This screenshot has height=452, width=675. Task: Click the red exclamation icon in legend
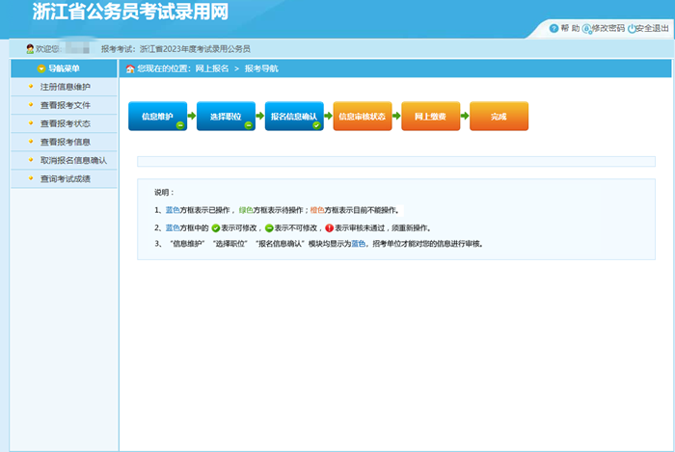(329, 228)
